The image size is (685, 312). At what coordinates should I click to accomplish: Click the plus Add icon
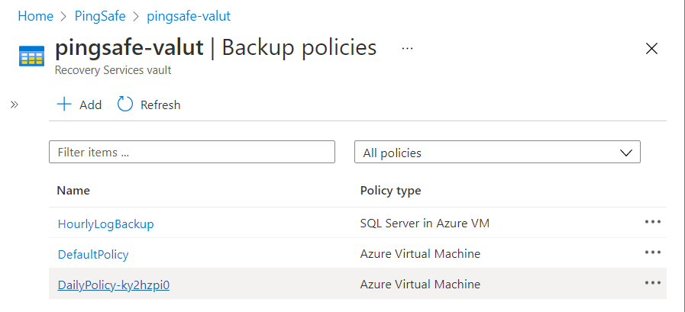[x=65, y=105]
